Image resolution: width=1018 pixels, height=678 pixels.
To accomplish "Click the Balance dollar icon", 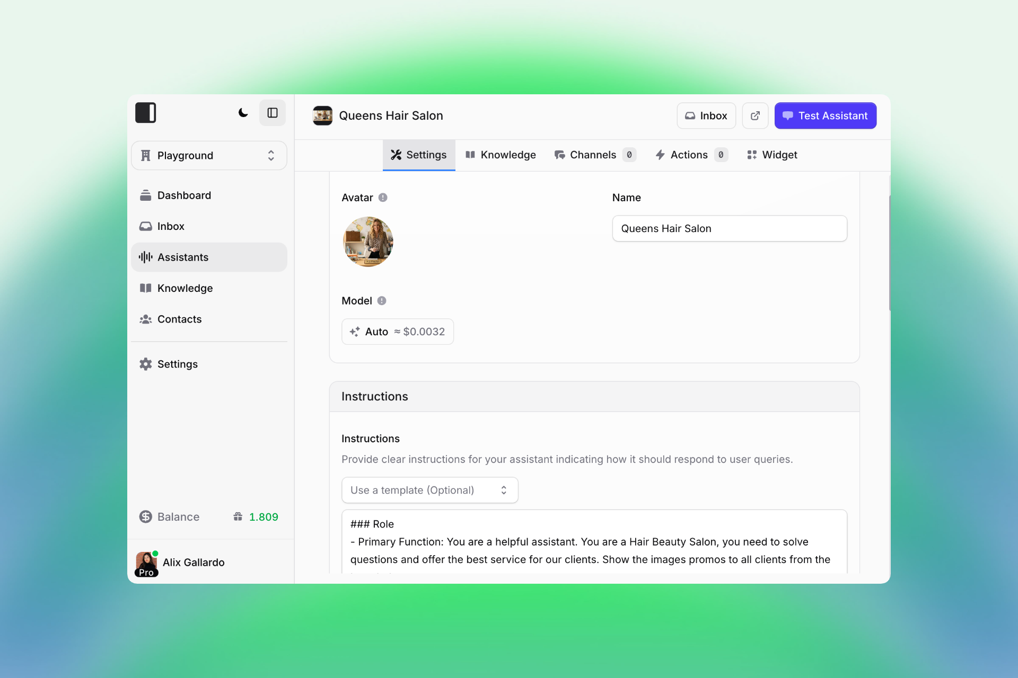I will (x=145, y=517).
